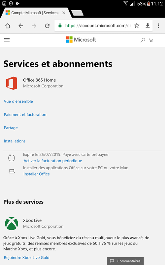This screenshot has height=265, width=165.
Task: Navigate back with the back arrow
Action: tap(21, 26)
